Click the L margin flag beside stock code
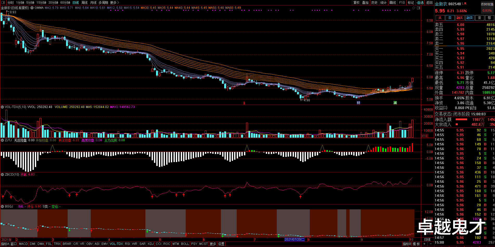Viewport: 495px width, 247px height. click(463, 4)
